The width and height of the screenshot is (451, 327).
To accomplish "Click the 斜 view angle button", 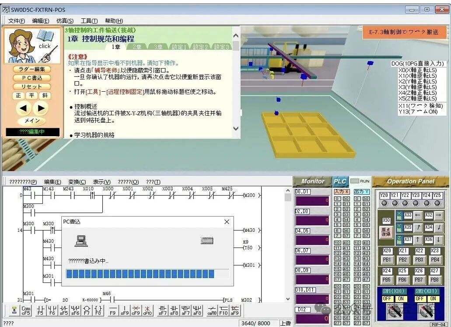I will click(45, 95).
